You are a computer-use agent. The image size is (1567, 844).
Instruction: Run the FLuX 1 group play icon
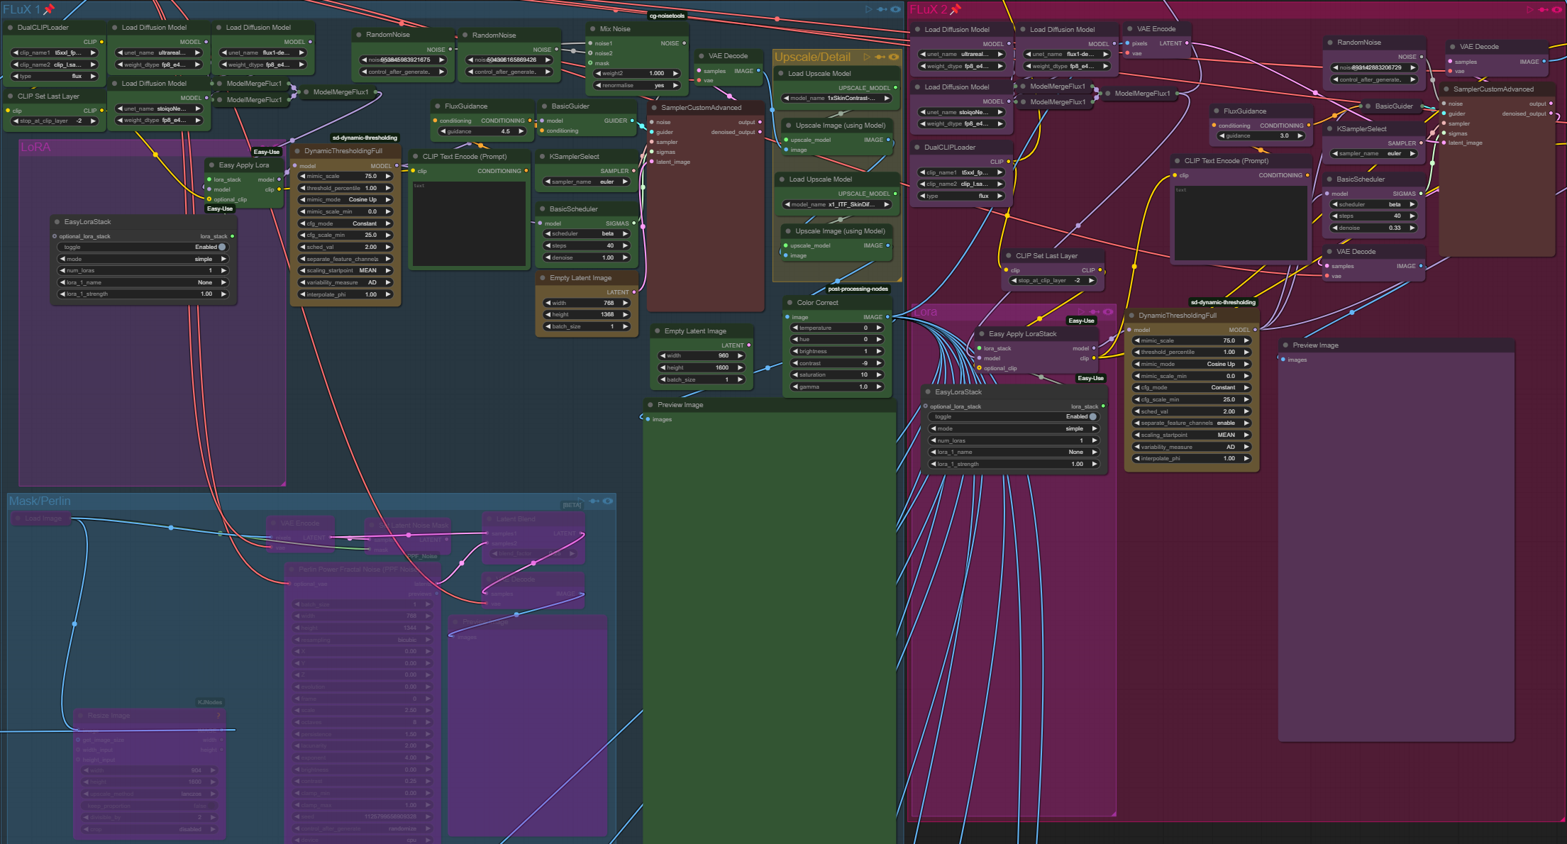868,9
